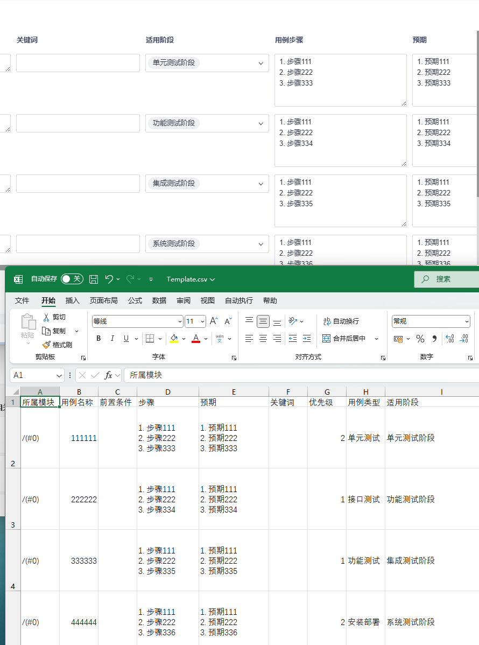The image size is (479, 645).
Task: Apply Underline formatting
Action: pos(126,339)
